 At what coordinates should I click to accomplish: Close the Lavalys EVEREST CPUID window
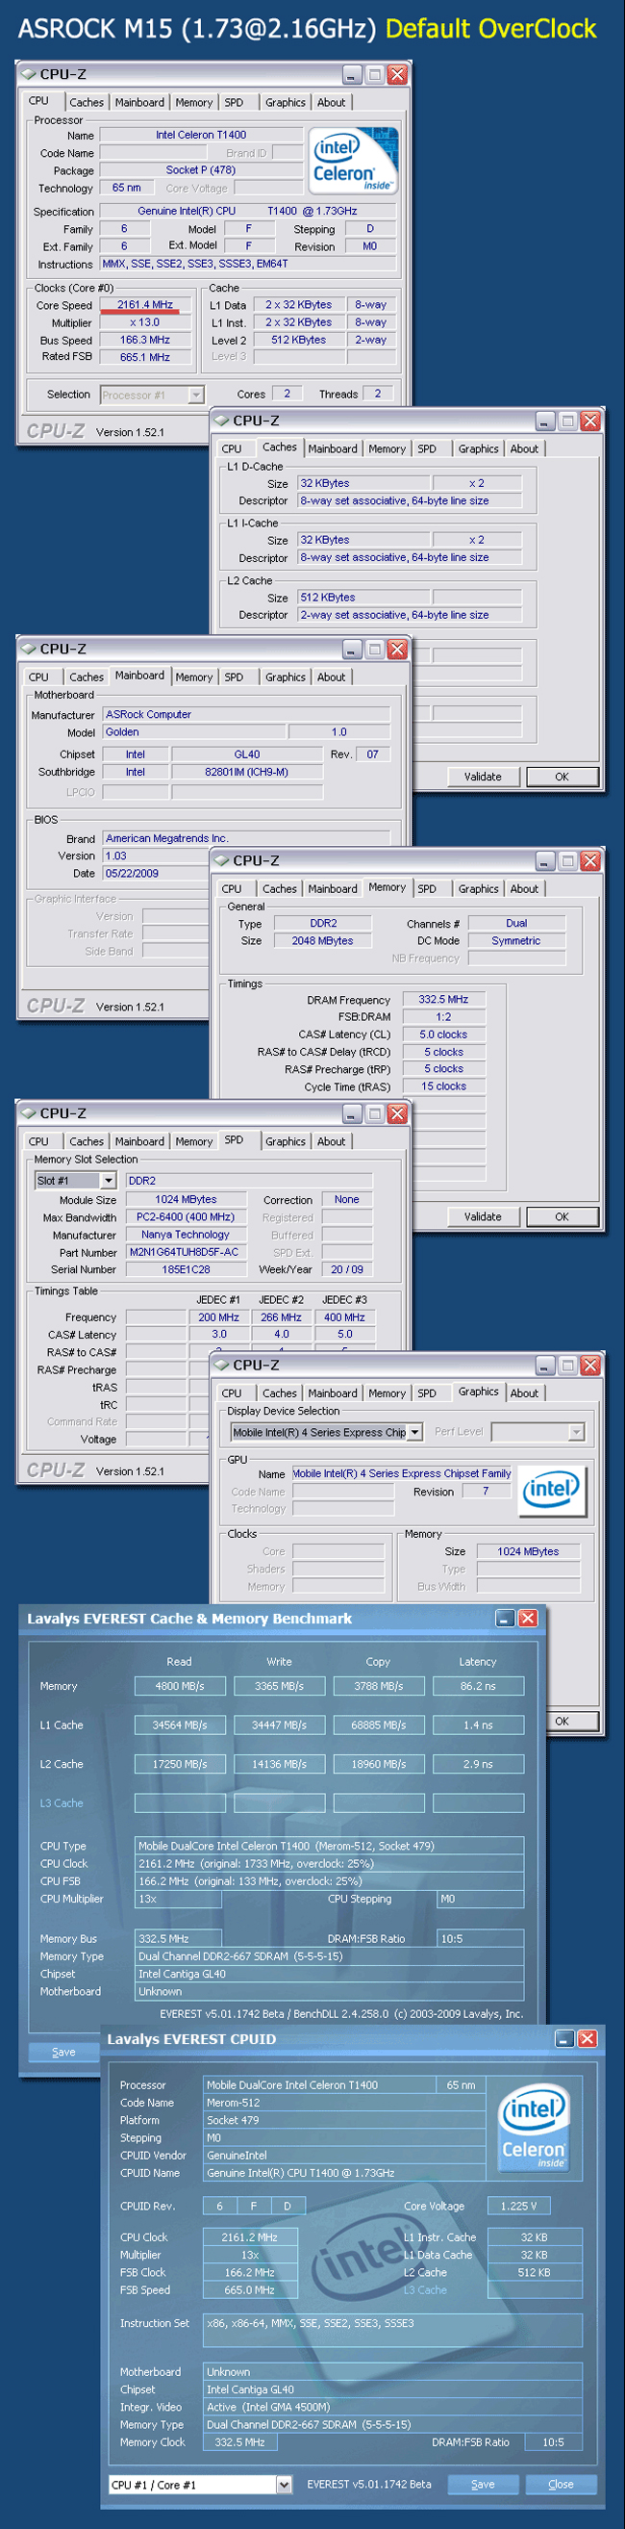tap(587, 2038)
